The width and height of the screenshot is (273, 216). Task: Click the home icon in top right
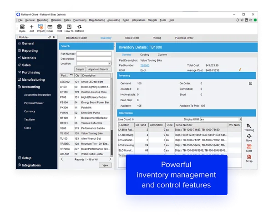[251, 20]
